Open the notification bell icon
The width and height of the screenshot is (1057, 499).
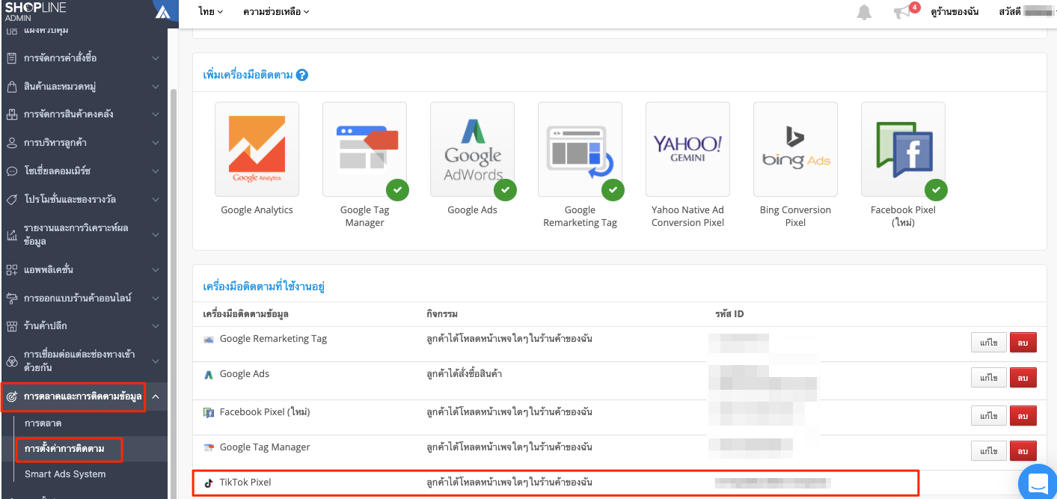(864, 12)
